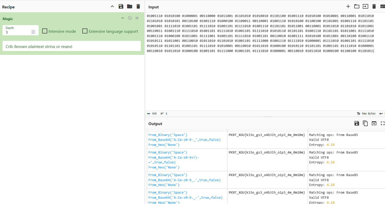Screen dimensions: 385x204
Task: Load a recipe via folder icon
Action: (130, 7)
